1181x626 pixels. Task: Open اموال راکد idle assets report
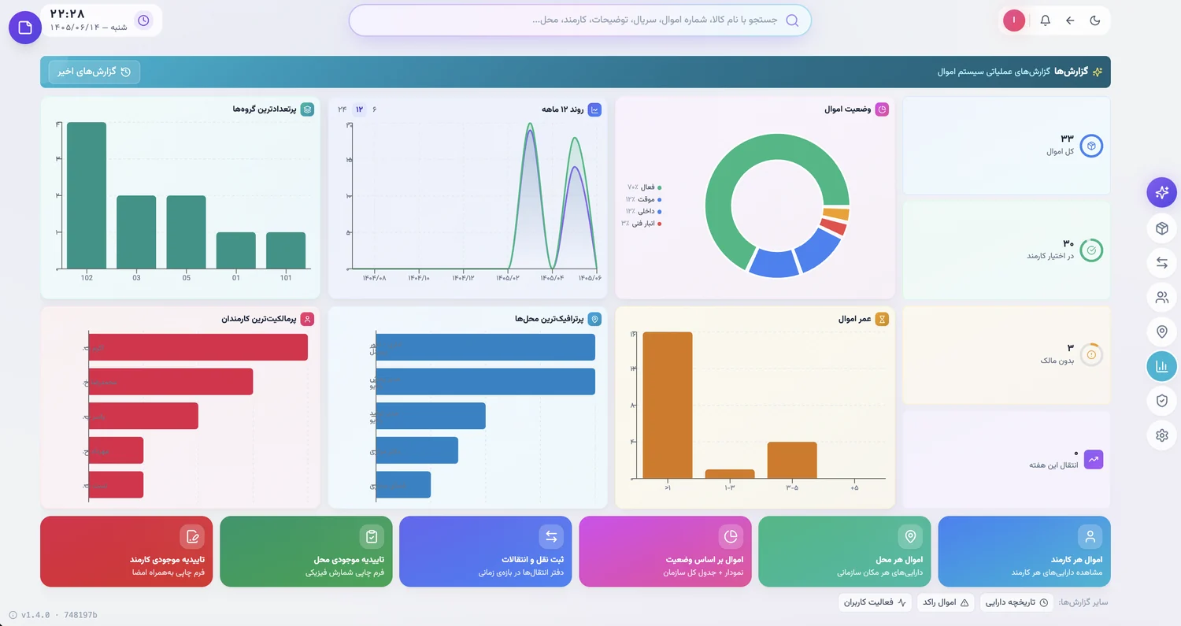pyautogui.click(x=946, y=602)
